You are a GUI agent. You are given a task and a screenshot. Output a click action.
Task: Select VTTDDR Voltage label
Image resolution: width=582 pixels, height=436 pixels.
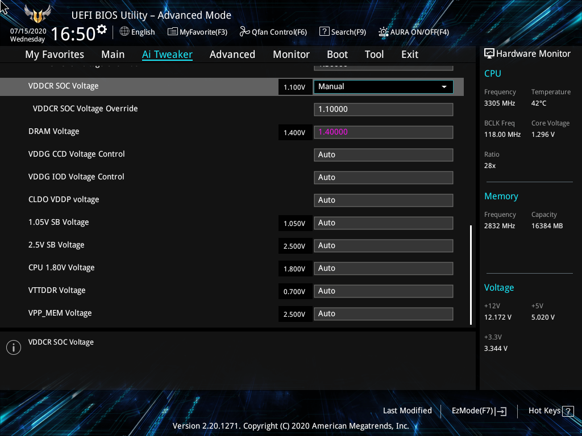point(57,290)
